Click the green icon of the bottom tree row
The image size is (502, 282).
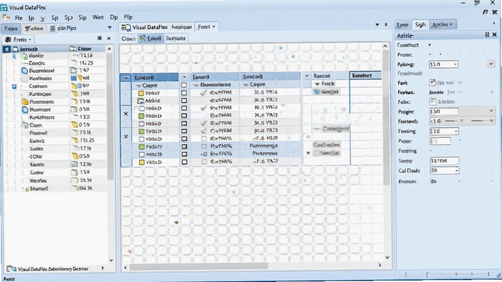click(x=27, y=189)
